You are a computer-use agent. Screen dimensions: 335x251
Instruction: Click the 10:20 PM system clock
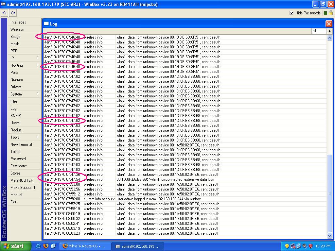(x=323, y=246)
